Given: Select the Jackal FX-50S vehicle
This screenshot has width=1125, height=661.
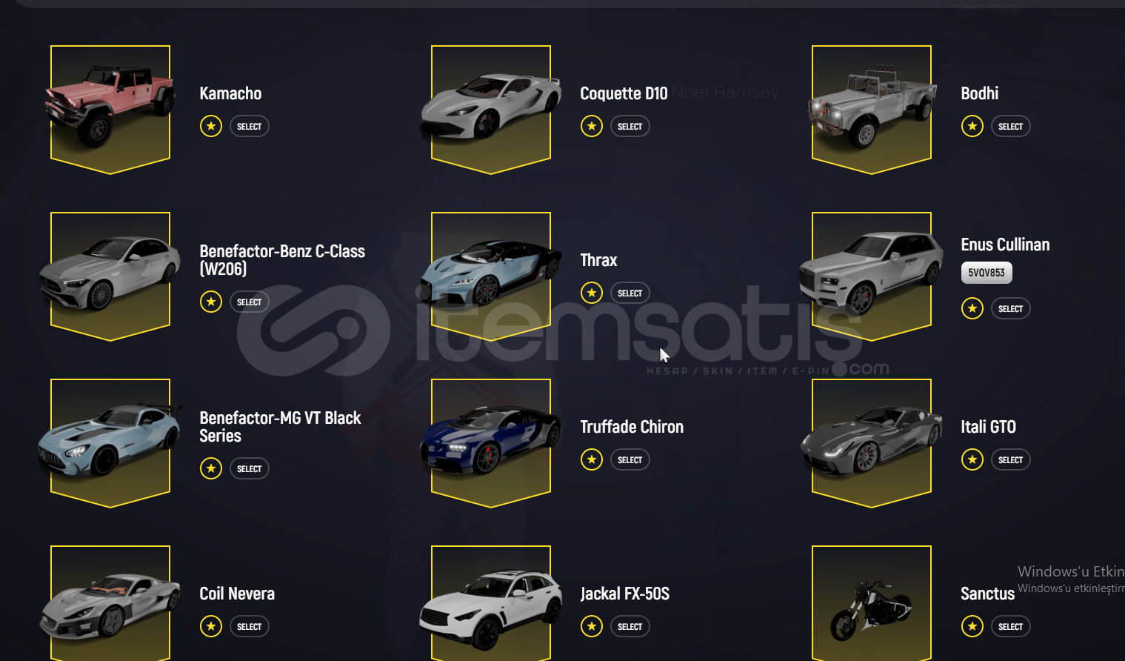Looking at the screenshot, I should tap(630, 626).
